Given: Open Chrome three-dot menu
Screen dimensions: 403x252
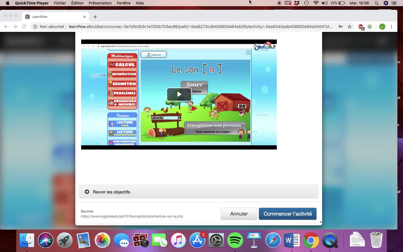Looking at the screenshot, I should click(x=391, y=27).
